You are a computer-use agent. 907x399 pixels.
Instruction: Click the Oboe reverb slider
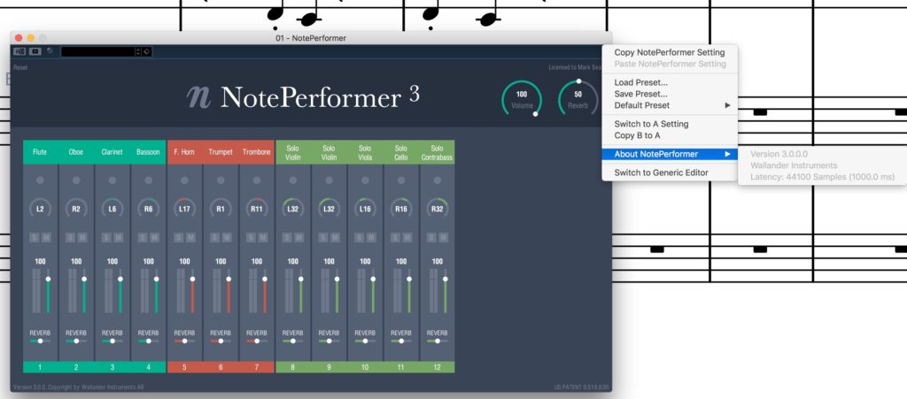pyautogui.click(x=76, y=341)
